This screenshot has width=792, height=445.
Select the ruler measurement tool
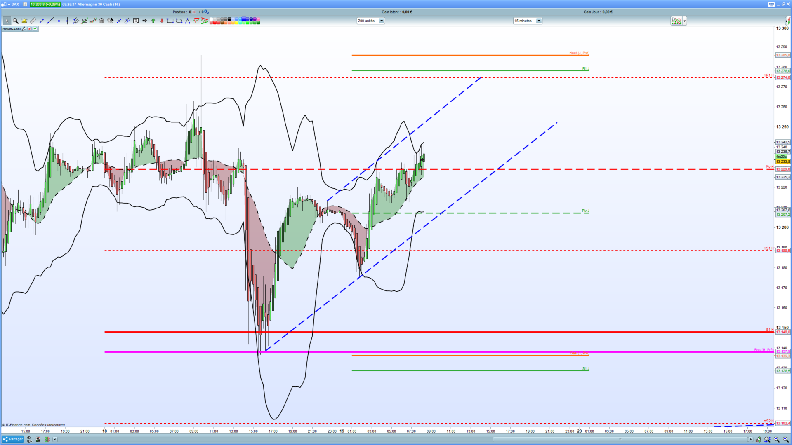point(33,21)
